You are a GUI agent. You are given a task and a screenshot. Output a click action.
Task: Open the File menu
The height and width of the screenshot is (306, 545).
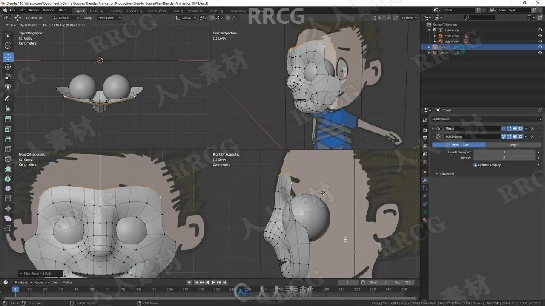point(12,10)
